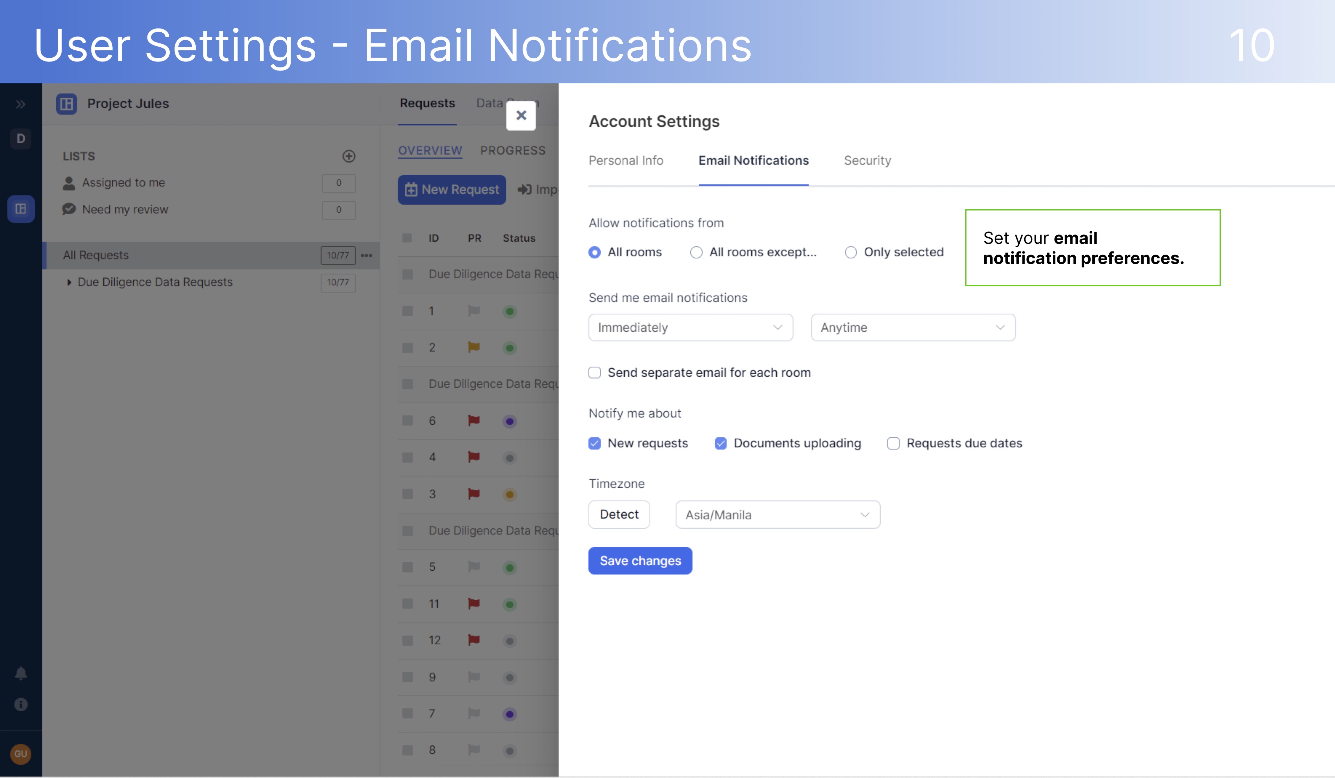This screenshot has height=778, width=1335.
Task: Switch to the Security tab
Action: click(x=867, y=160)
